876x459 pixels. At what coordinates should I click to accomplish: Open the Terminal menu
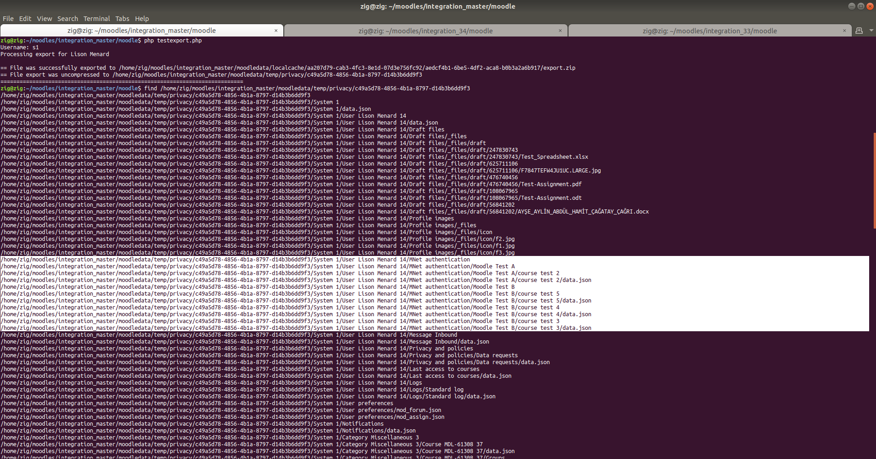97,19
